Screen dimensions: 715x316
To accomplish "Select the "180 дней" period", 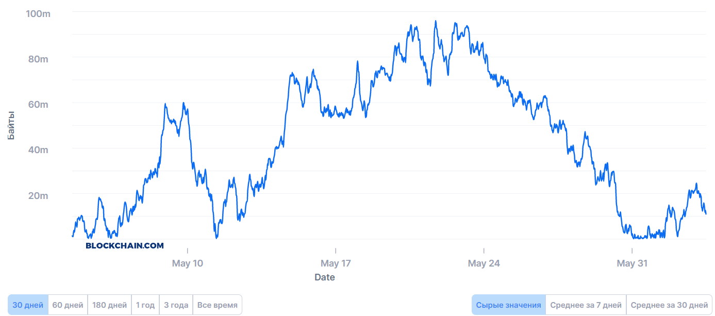I will point(109,305).
